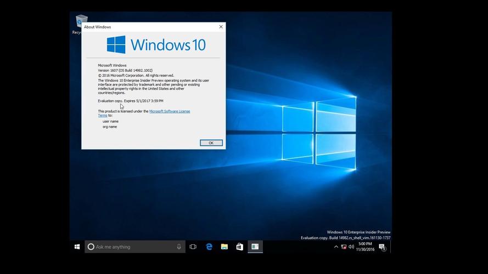
Task: Click the 'Version 1607 (OS Build 14982.1002)' text
Action: (125, 71)
